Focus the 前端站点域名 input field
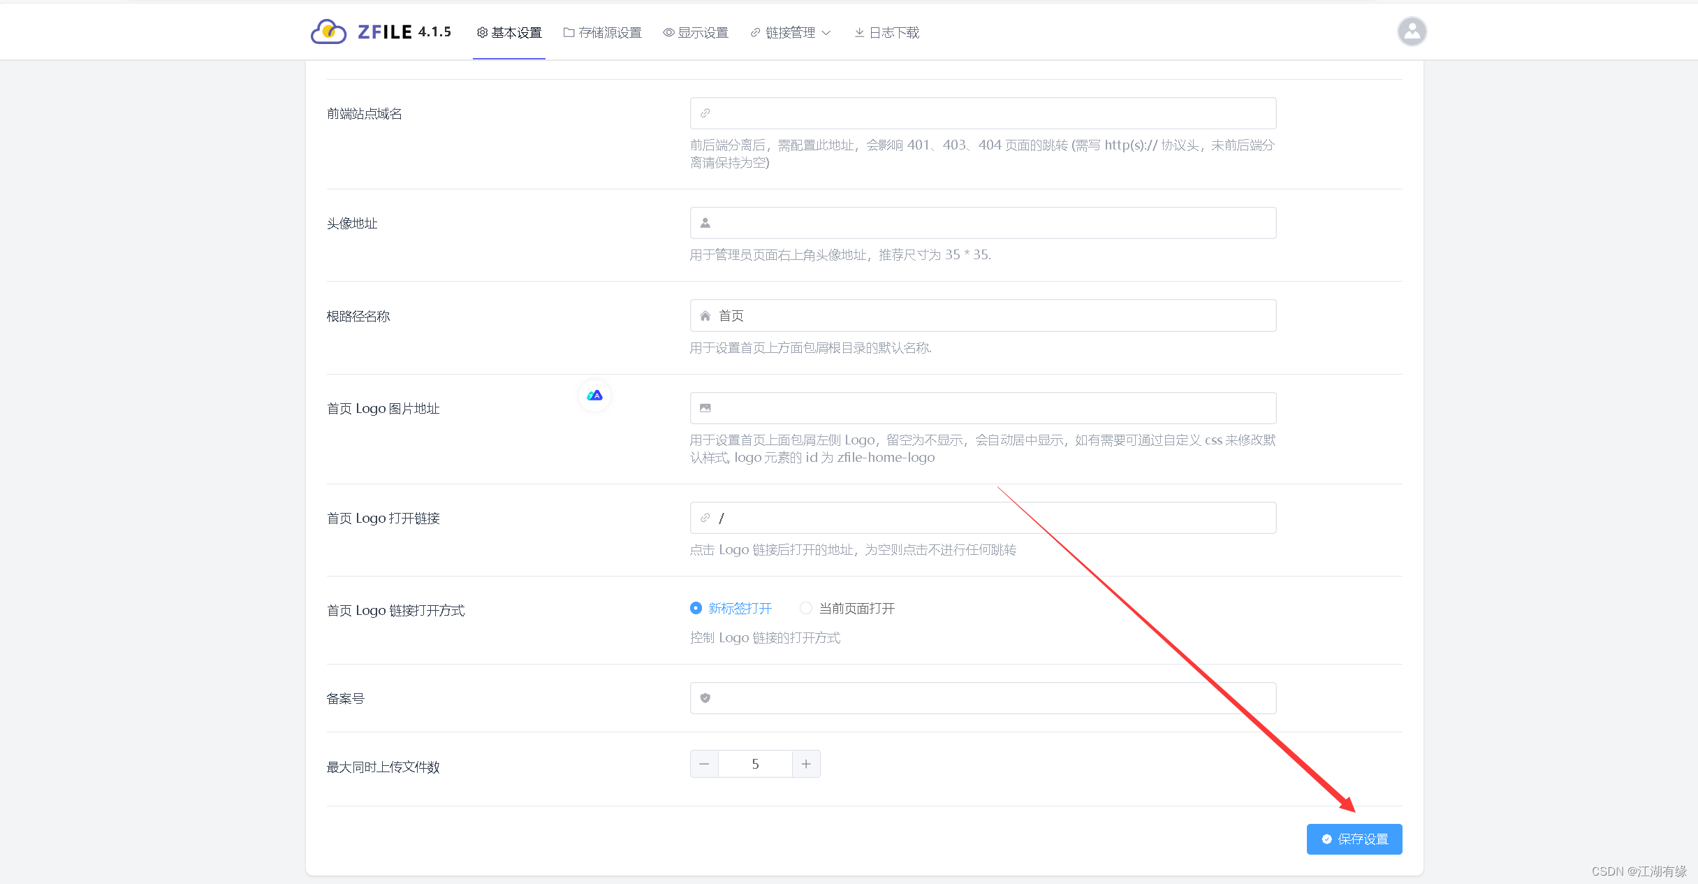Viewport: 1698px width, 884px height. (983, 113)
